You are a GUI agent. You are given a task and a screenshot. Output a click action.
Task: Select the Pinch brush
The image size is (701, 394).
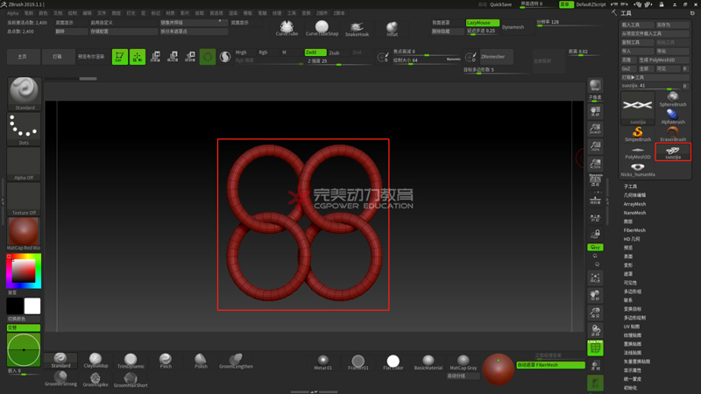coord(166,360)
